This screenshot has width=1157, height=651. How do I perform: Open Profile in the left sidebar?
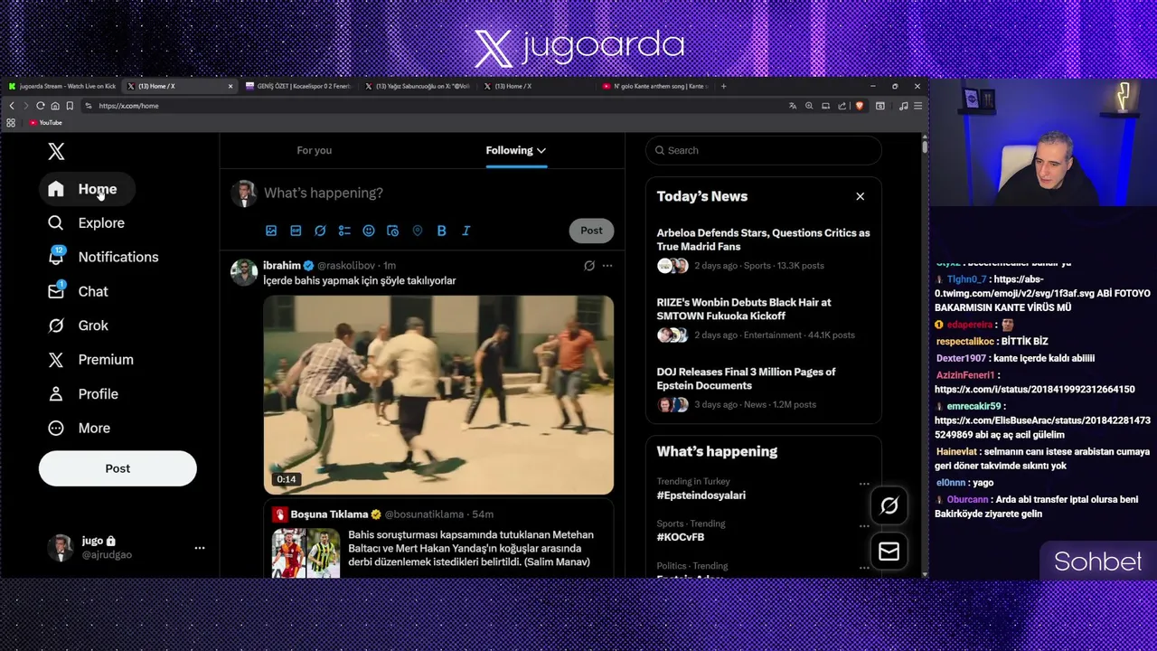[83, 394]
